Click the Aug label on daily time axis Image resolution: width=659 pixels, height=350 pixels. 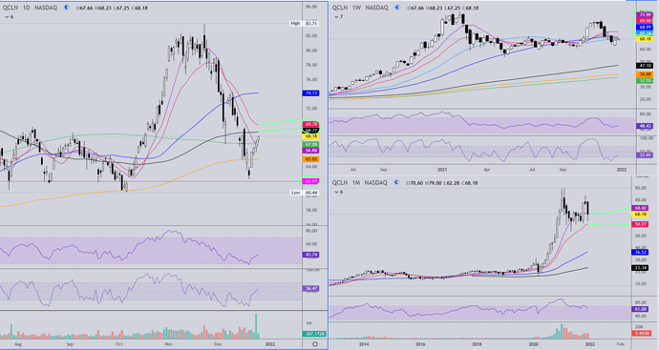coord(17,344)
